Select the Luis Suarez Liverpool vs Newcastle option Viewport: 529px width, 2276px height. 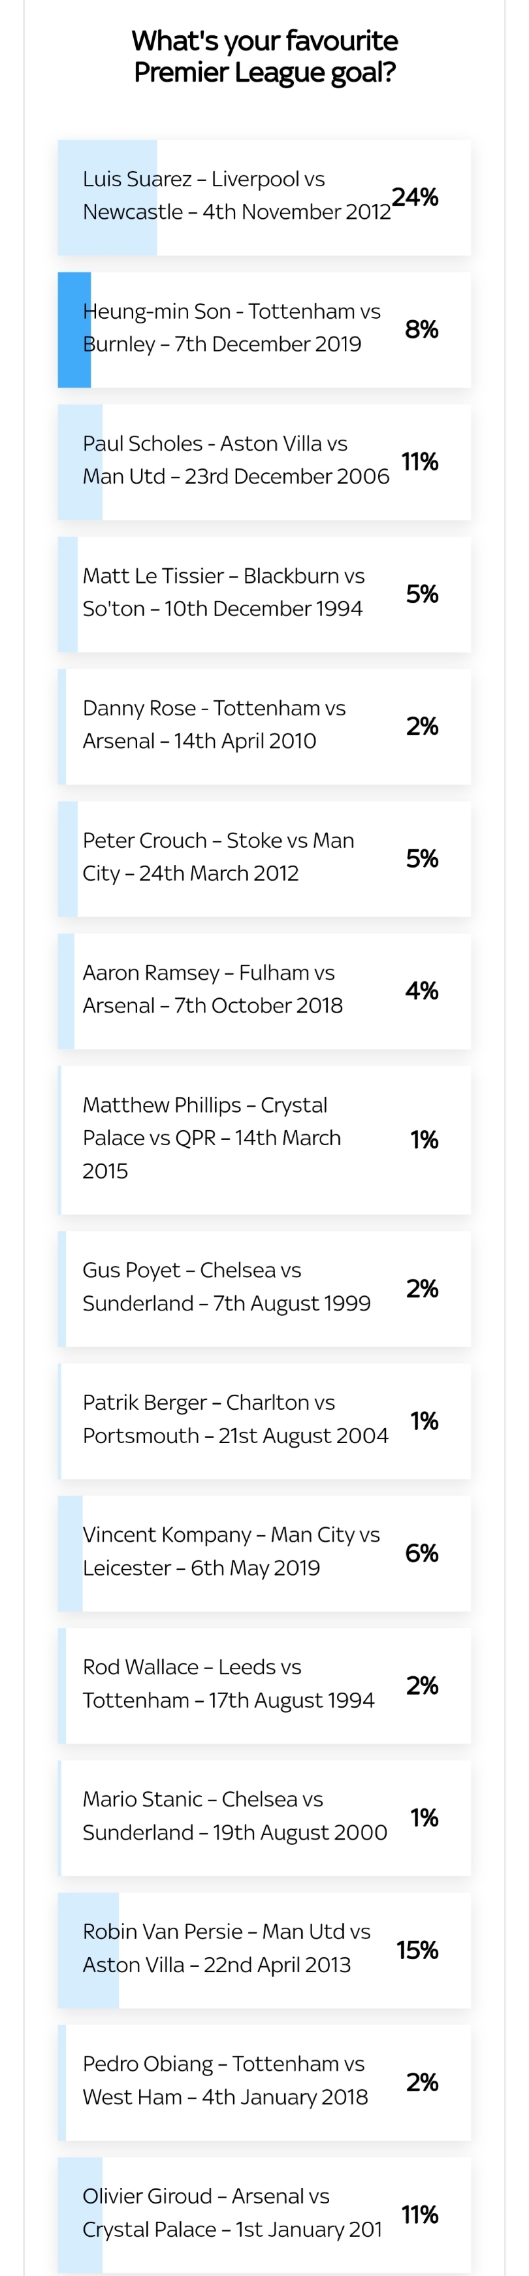point(264,197)
